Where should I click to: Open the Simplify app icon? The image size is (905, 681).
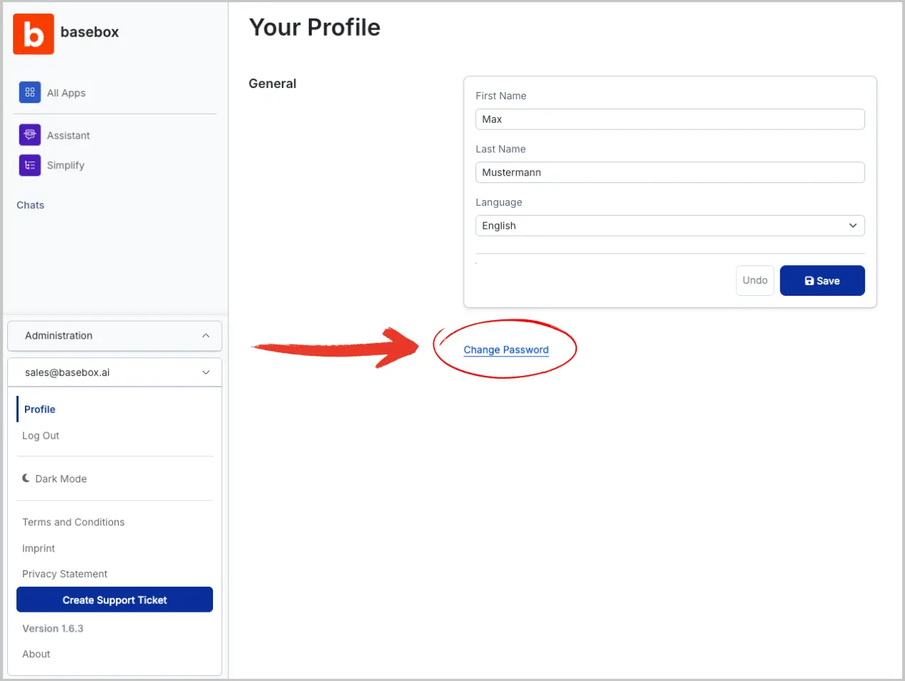click(30, 165)
